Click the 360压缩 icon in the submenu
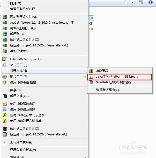 point(91,71)
